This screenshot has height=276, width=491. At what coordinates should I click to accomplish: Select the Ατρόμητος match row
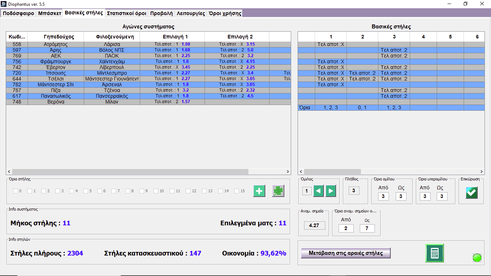click(148, 44)
